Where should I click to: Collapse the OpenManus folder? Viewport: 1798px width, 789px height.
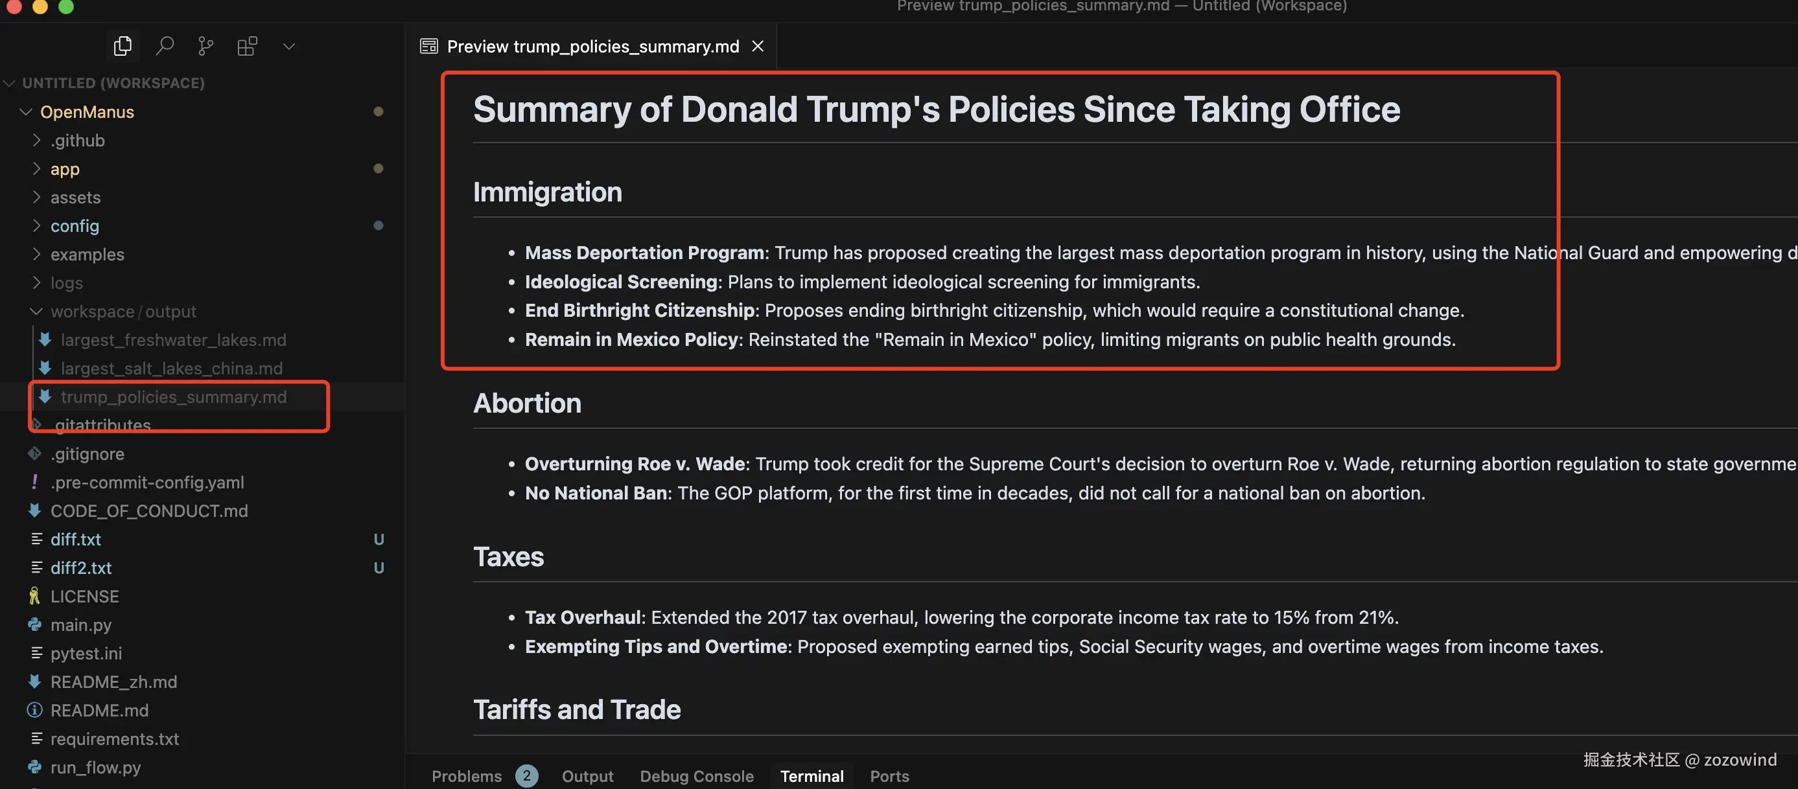point(26,111)
